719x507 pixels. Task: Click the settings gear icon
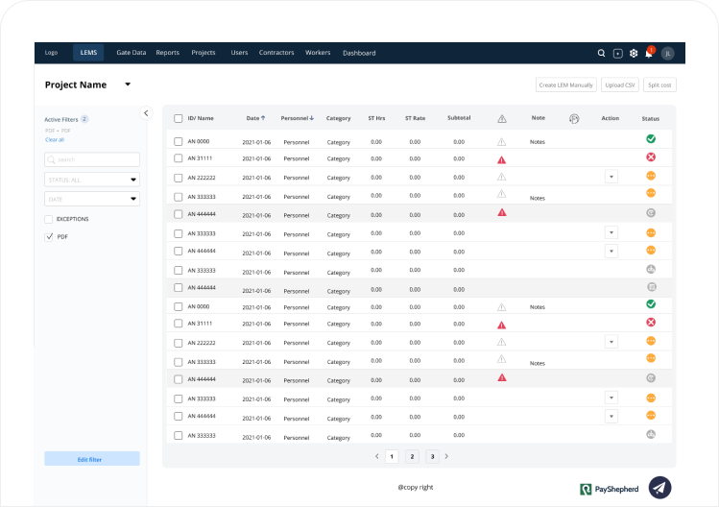(634, 54)
